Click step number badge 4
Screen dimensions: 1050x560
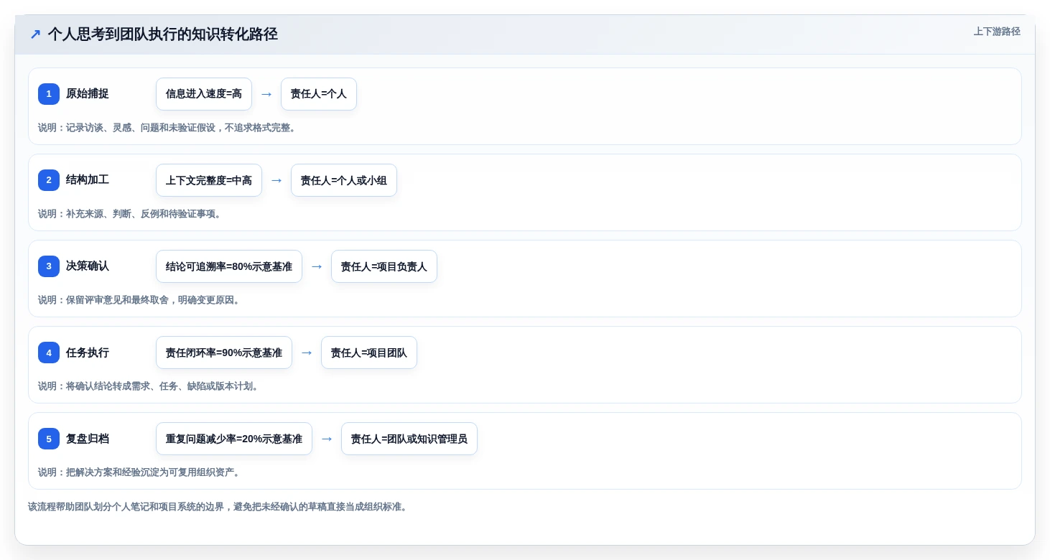tap(49, 353)
